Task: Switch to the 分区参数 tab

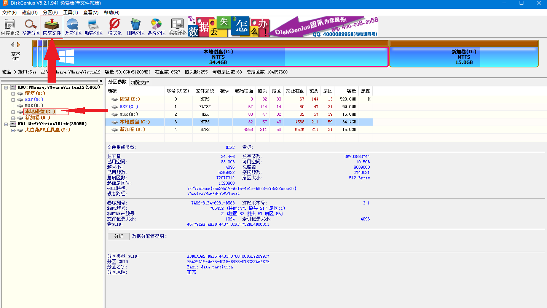Action: pyautogui.click(x=117, y=82)
